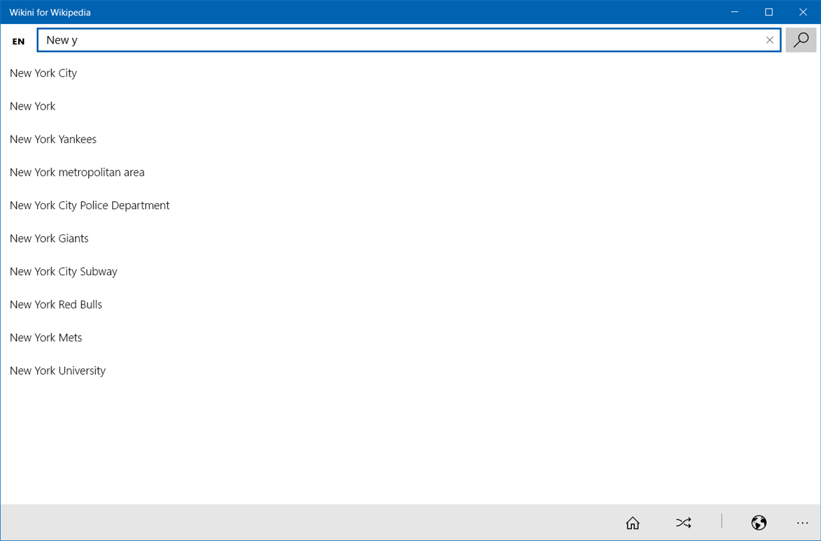Screen dimensions: 821x541
Task: Select suggestion New York City
Action: pos(43,73)
